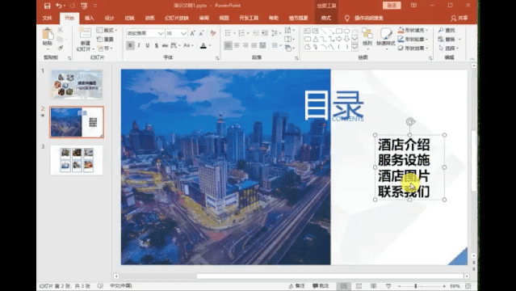This screenshot has width=516, height=291.
Task: Toggle Italic formatting
Action: click(139, 45)
